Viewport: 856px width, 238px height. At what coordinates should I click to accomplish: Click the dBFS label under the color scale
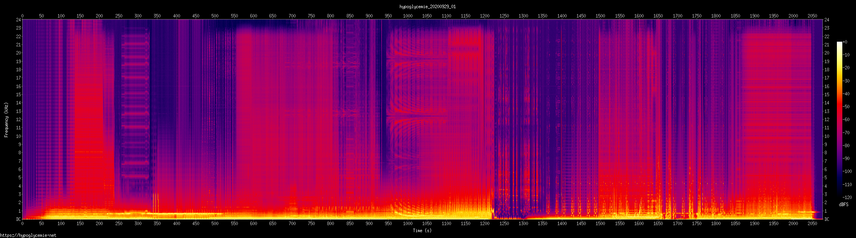coord(844,205)
